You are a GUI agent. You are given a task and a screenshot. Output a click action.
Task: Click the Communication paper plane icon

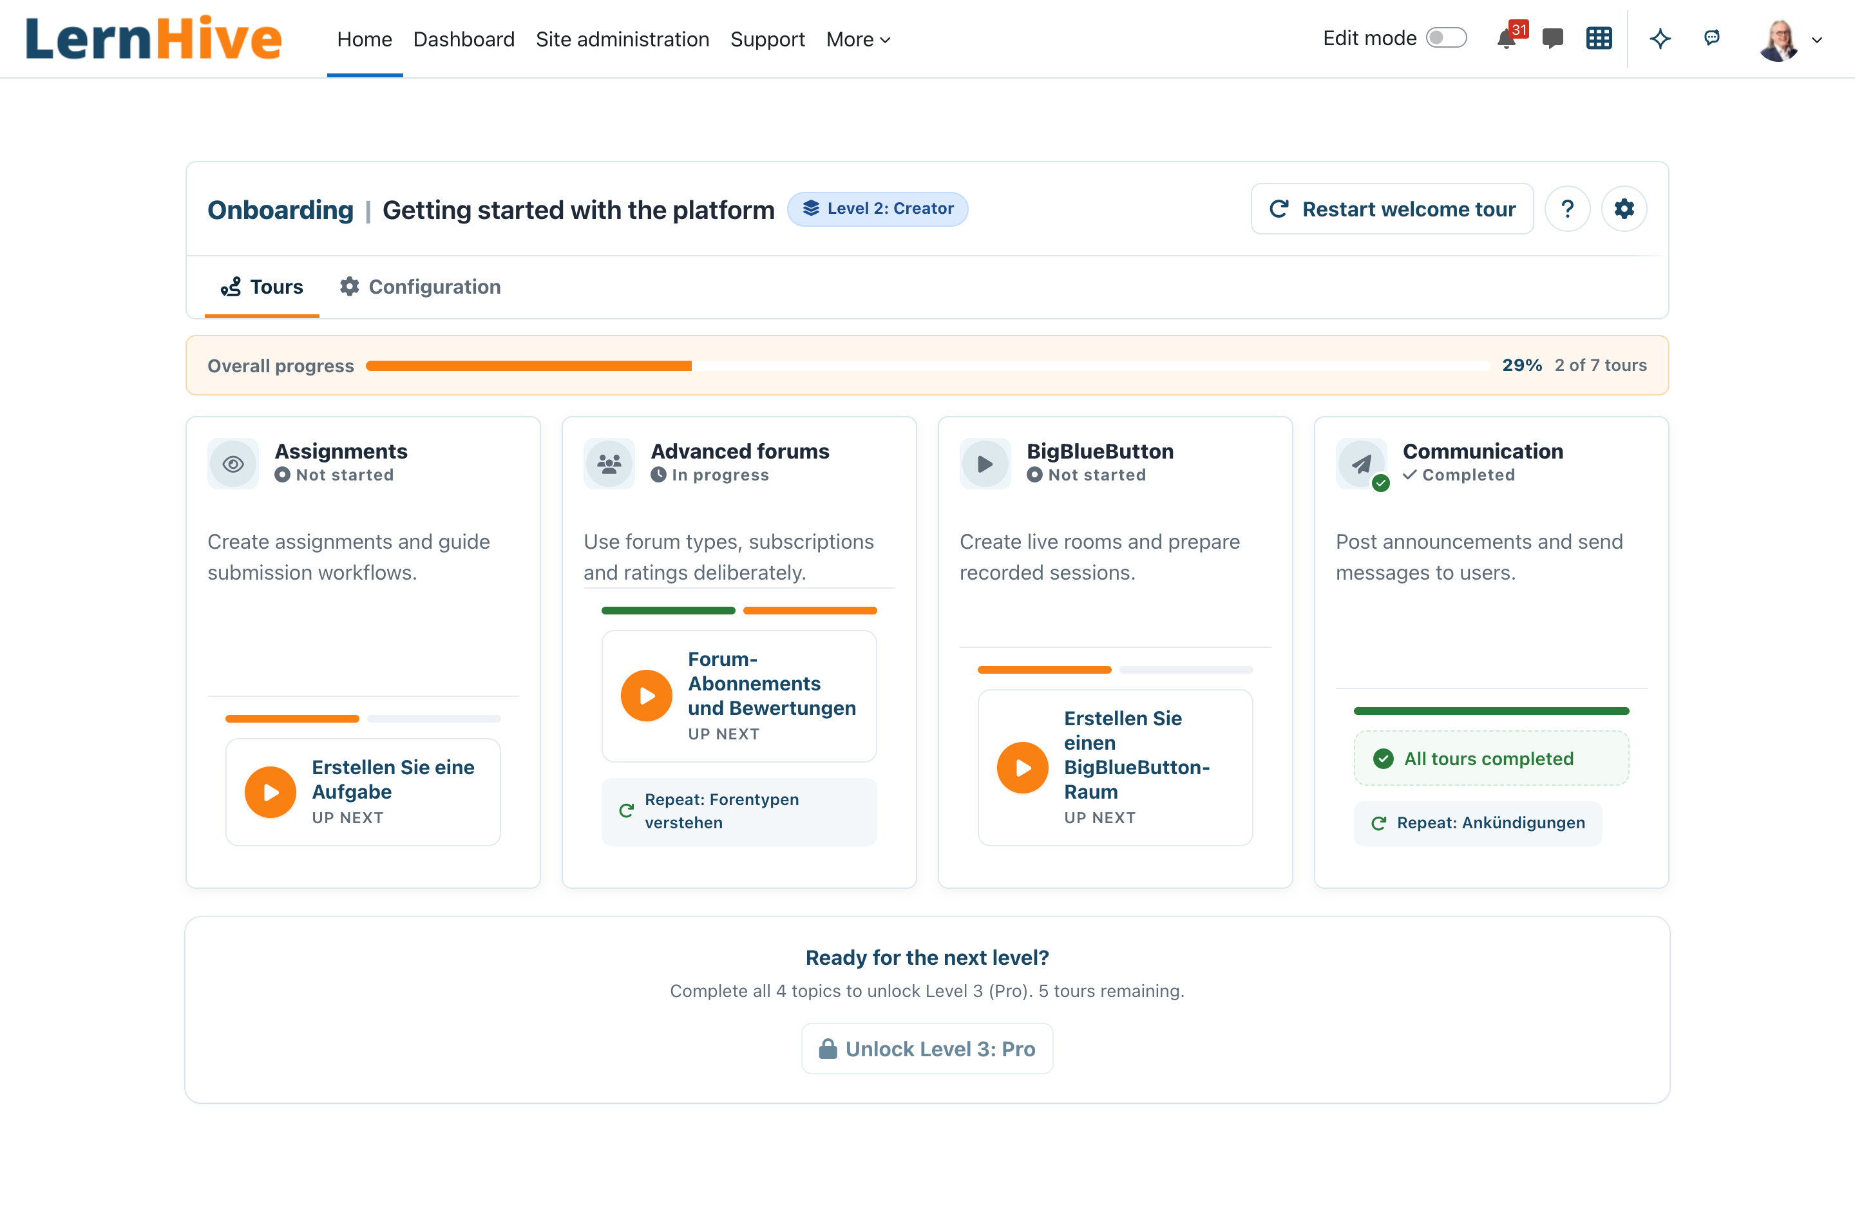pos(1361,464)
